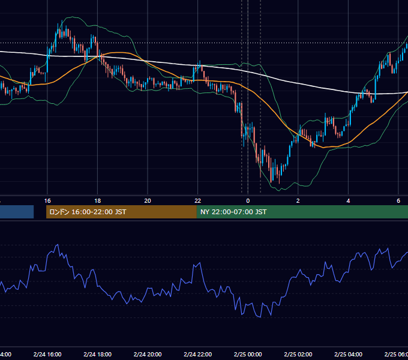
Task: Click the 6 hour label on chart axis
Action: 398,201
